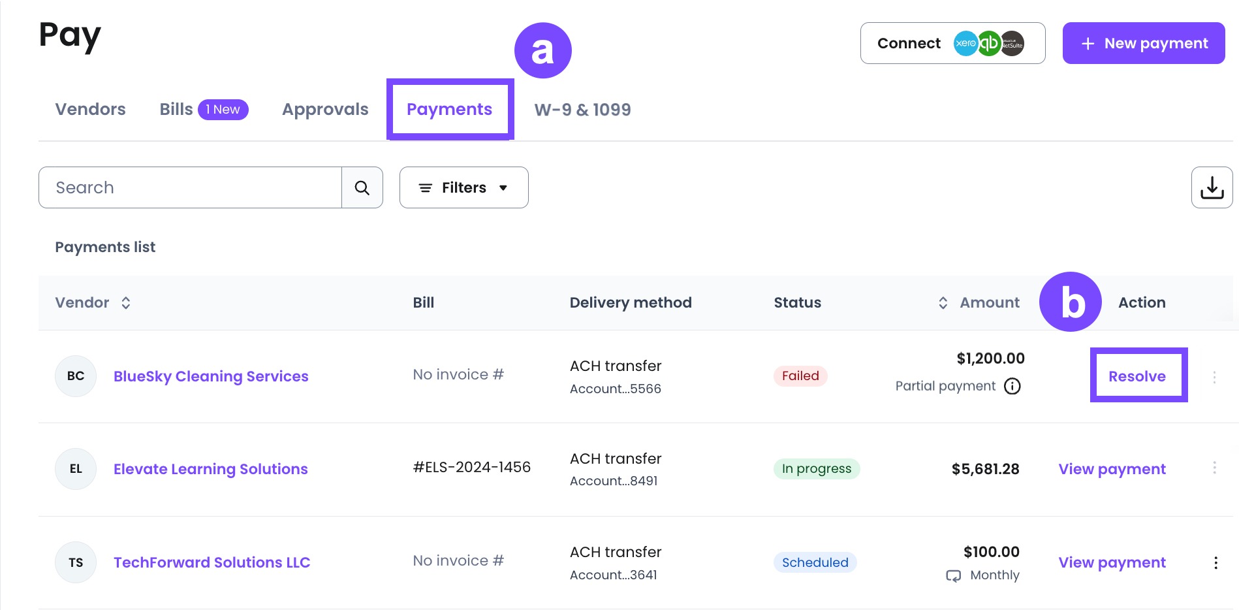Click the BC vendor avatar
This screenshot has width=1239, height=610.
76,376
